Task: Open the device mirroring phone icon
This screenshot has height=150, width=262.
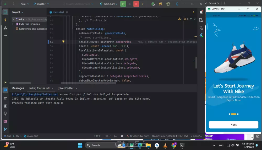Action: (x=177, y=4)
